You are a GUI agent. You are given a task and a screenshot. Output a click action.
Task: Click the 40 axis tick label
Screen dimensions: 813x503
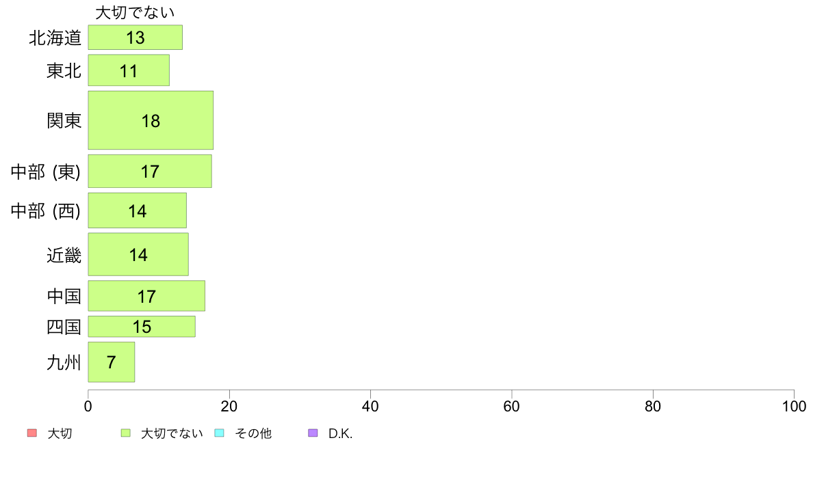tap(370, 406)
